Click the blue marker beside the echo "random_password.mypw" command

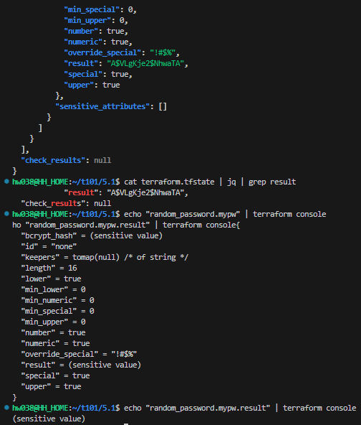pos(6,214)
